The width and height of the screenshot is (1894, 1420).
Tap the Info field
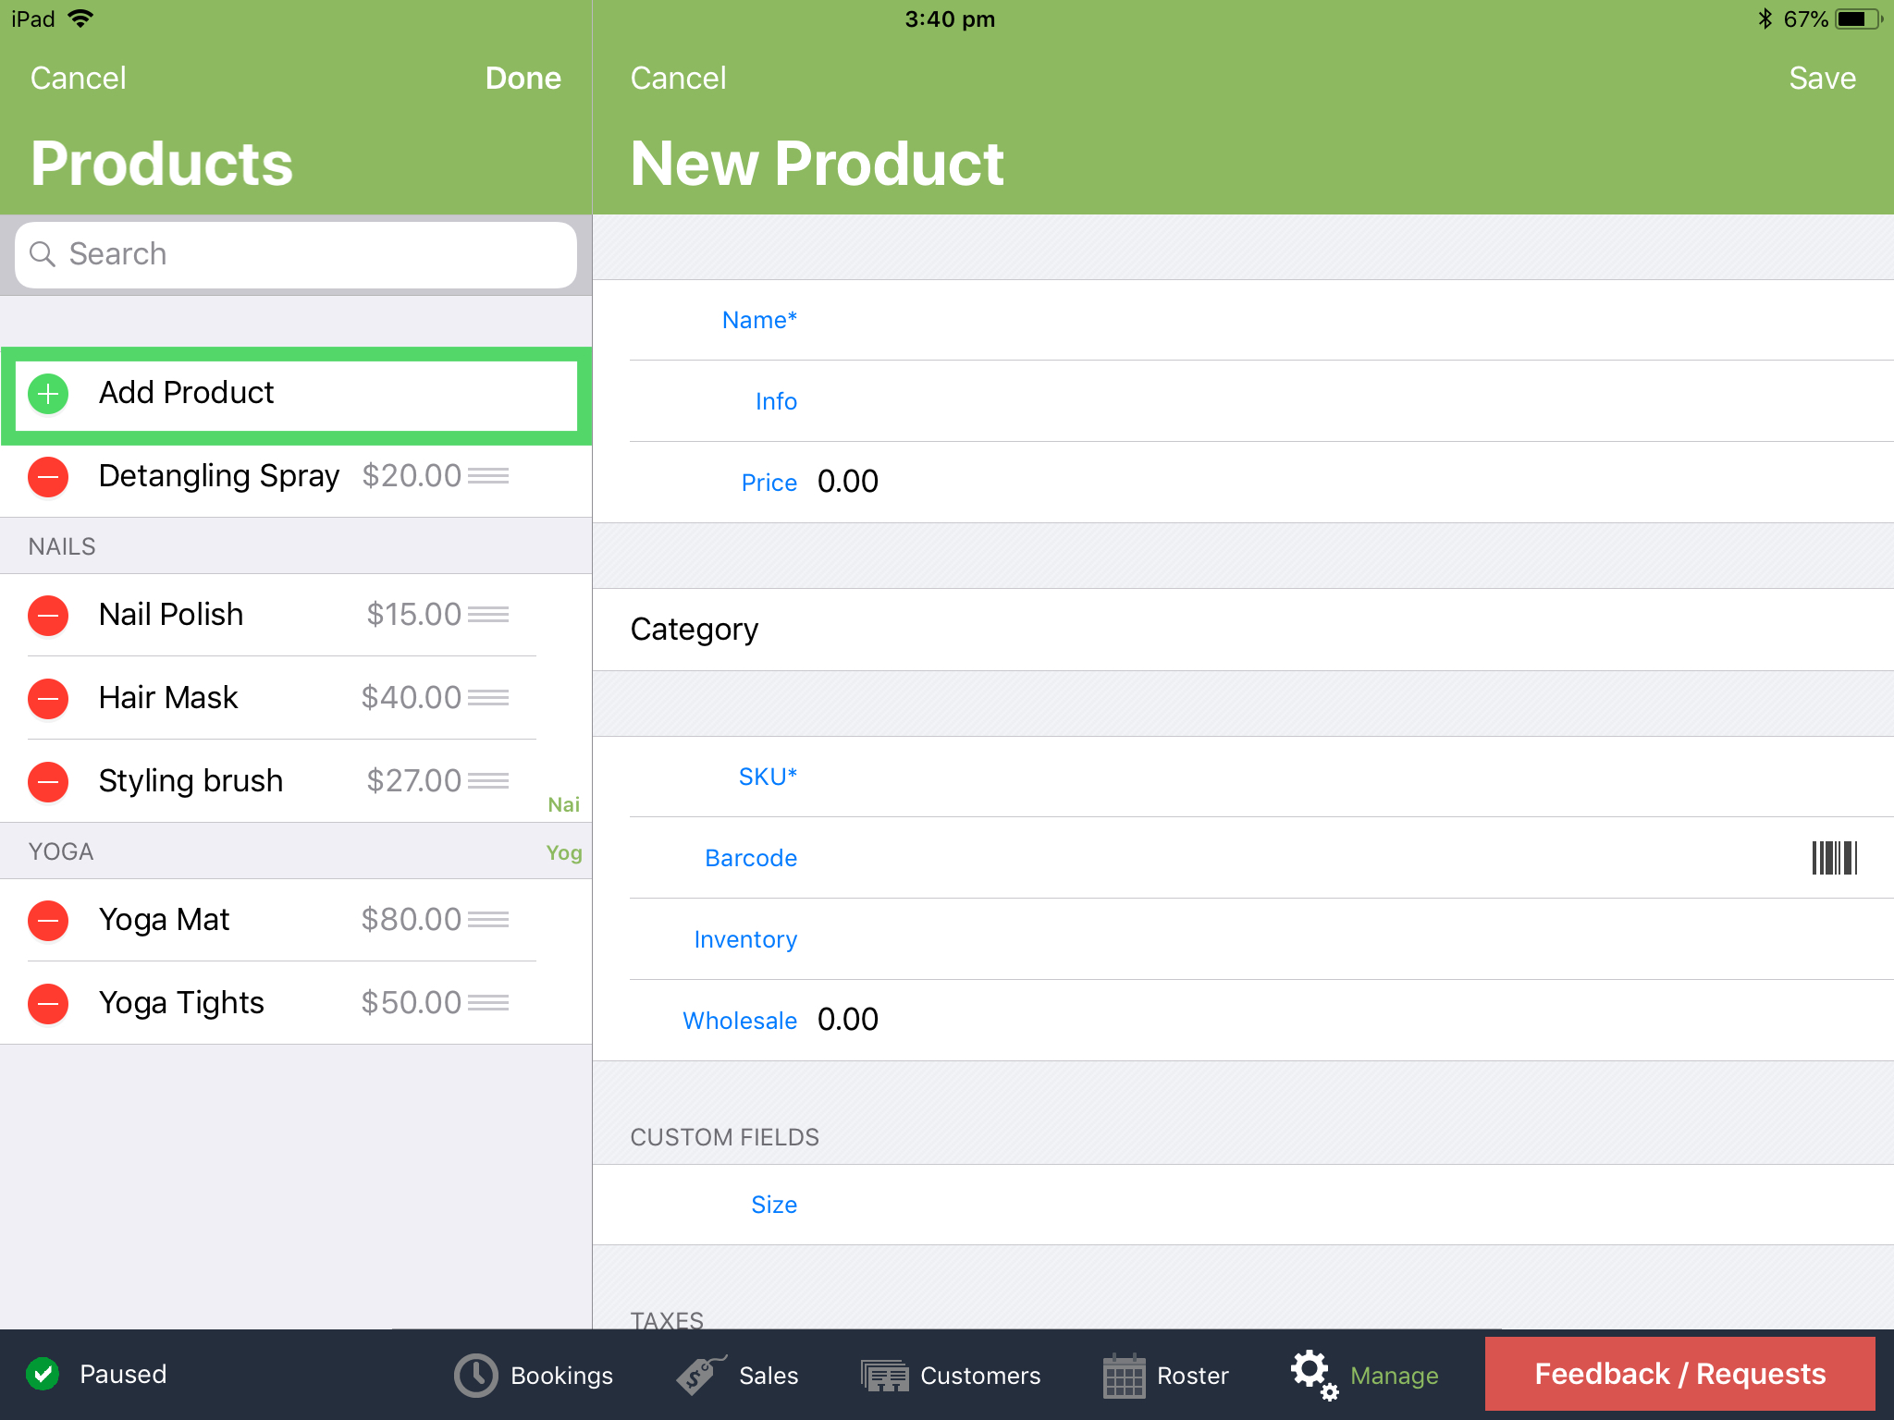[1243, 401]
